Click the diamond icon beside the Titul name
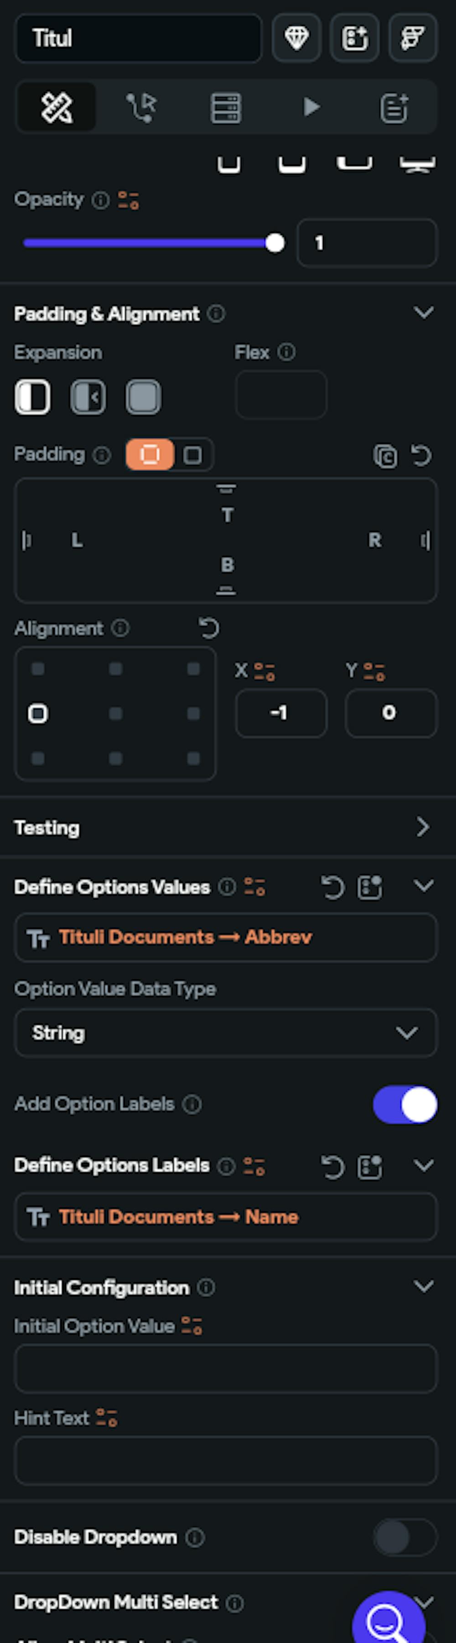The image size is (456, 1643). tap(296, 38)
